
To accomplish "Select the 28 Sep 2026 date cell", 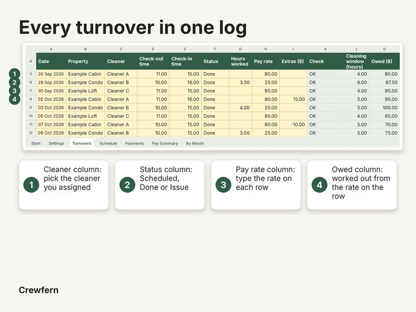I will pyautogui.click(x=51, y=83).
